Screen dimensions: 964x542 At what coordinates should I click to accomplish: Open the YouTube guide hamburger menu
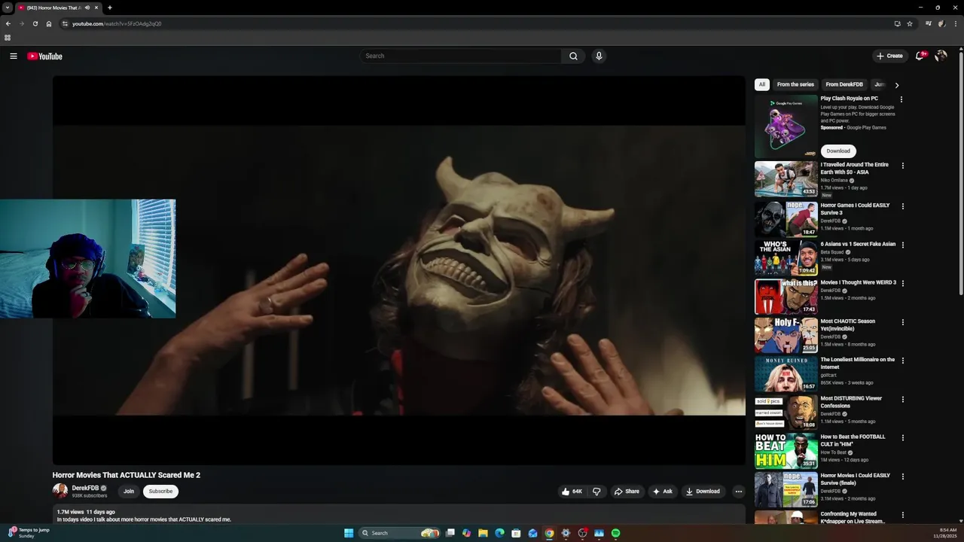(14, 56)
